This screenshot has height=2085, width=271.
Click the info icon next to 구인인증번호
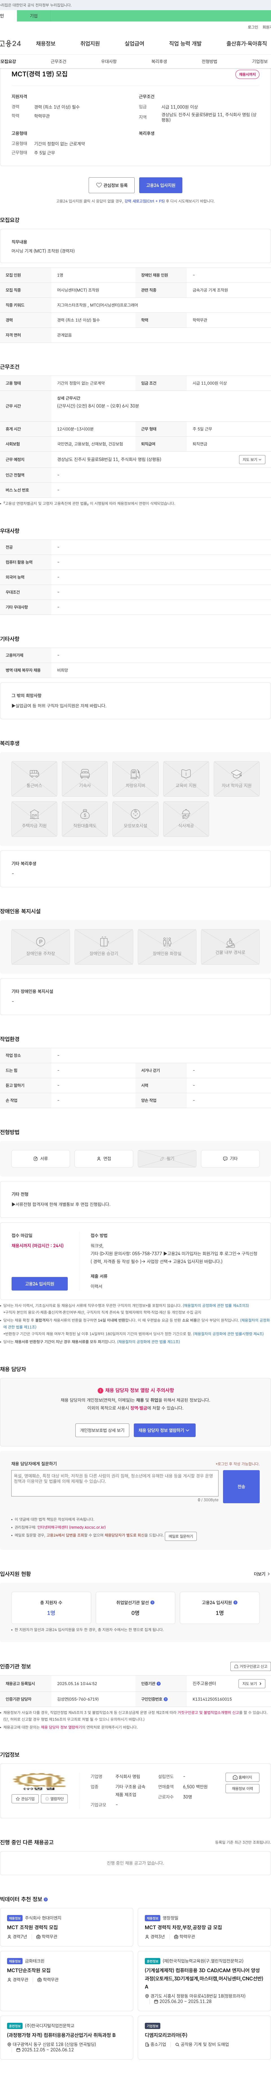[x=165, y=1699]
